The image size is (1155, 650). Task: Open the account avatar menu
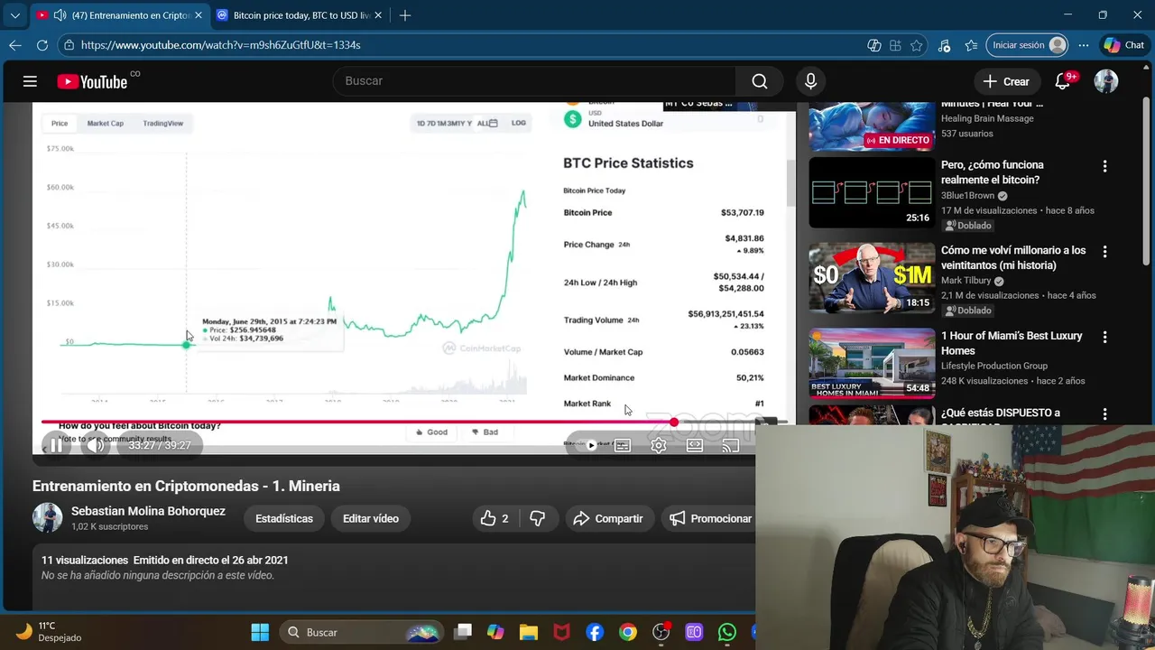(x=1106, y=81)
